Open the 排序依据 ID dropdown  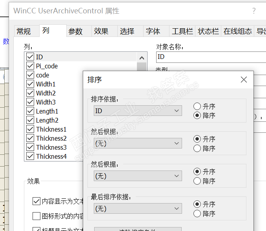tap(138, 111)
